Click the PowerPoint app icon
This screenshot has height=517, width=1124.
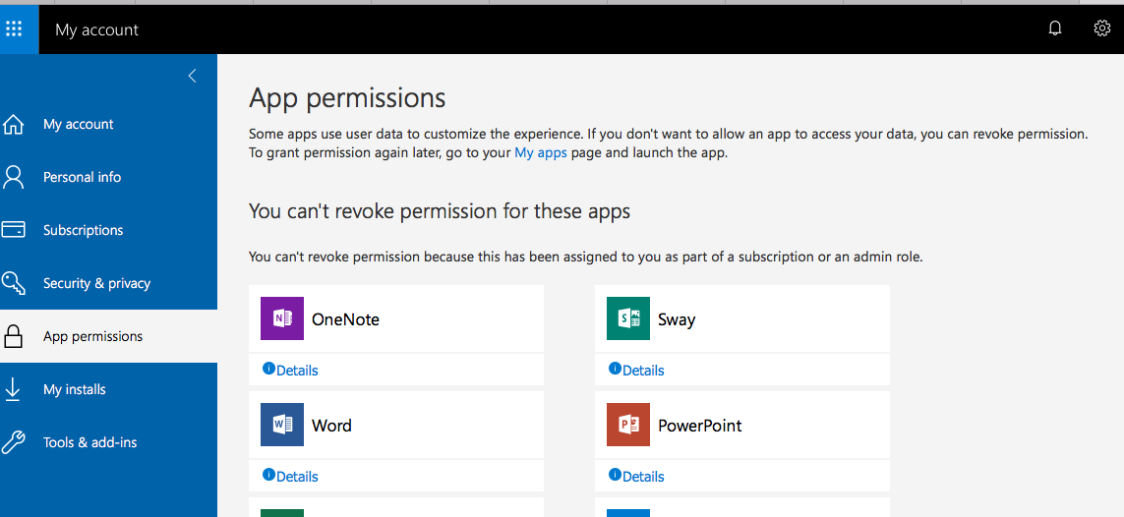[628, 425]
